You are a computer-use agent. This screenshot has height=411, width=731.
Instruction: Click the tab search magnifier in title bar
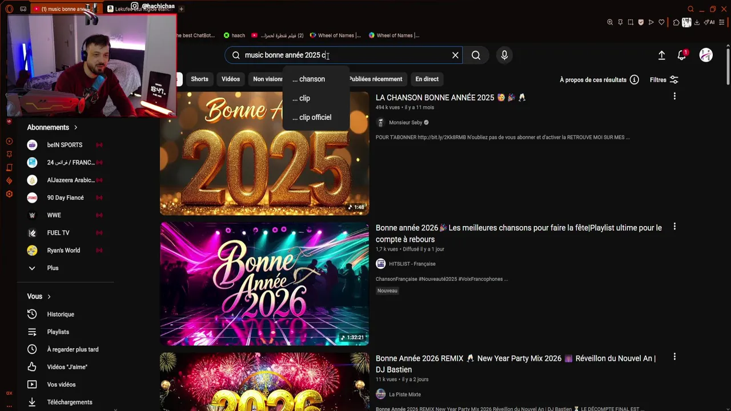click(690, 9)
